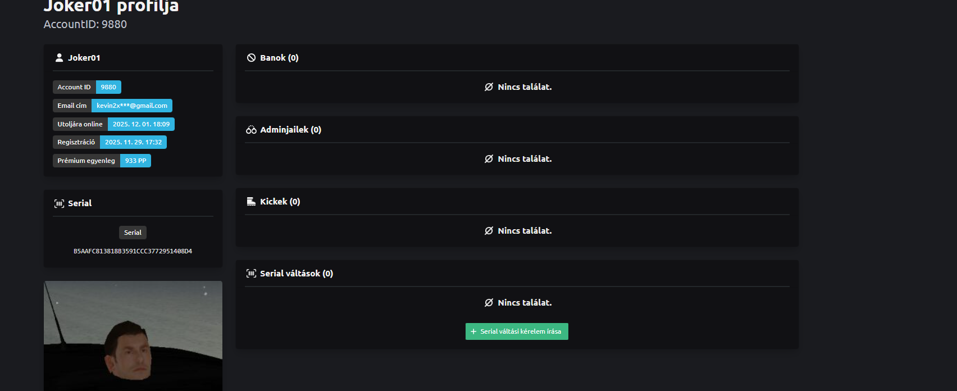957x391 pixels.
Task: Click the Utoljára online date badge
Action: pyautogui.click(x=141, y=124)
